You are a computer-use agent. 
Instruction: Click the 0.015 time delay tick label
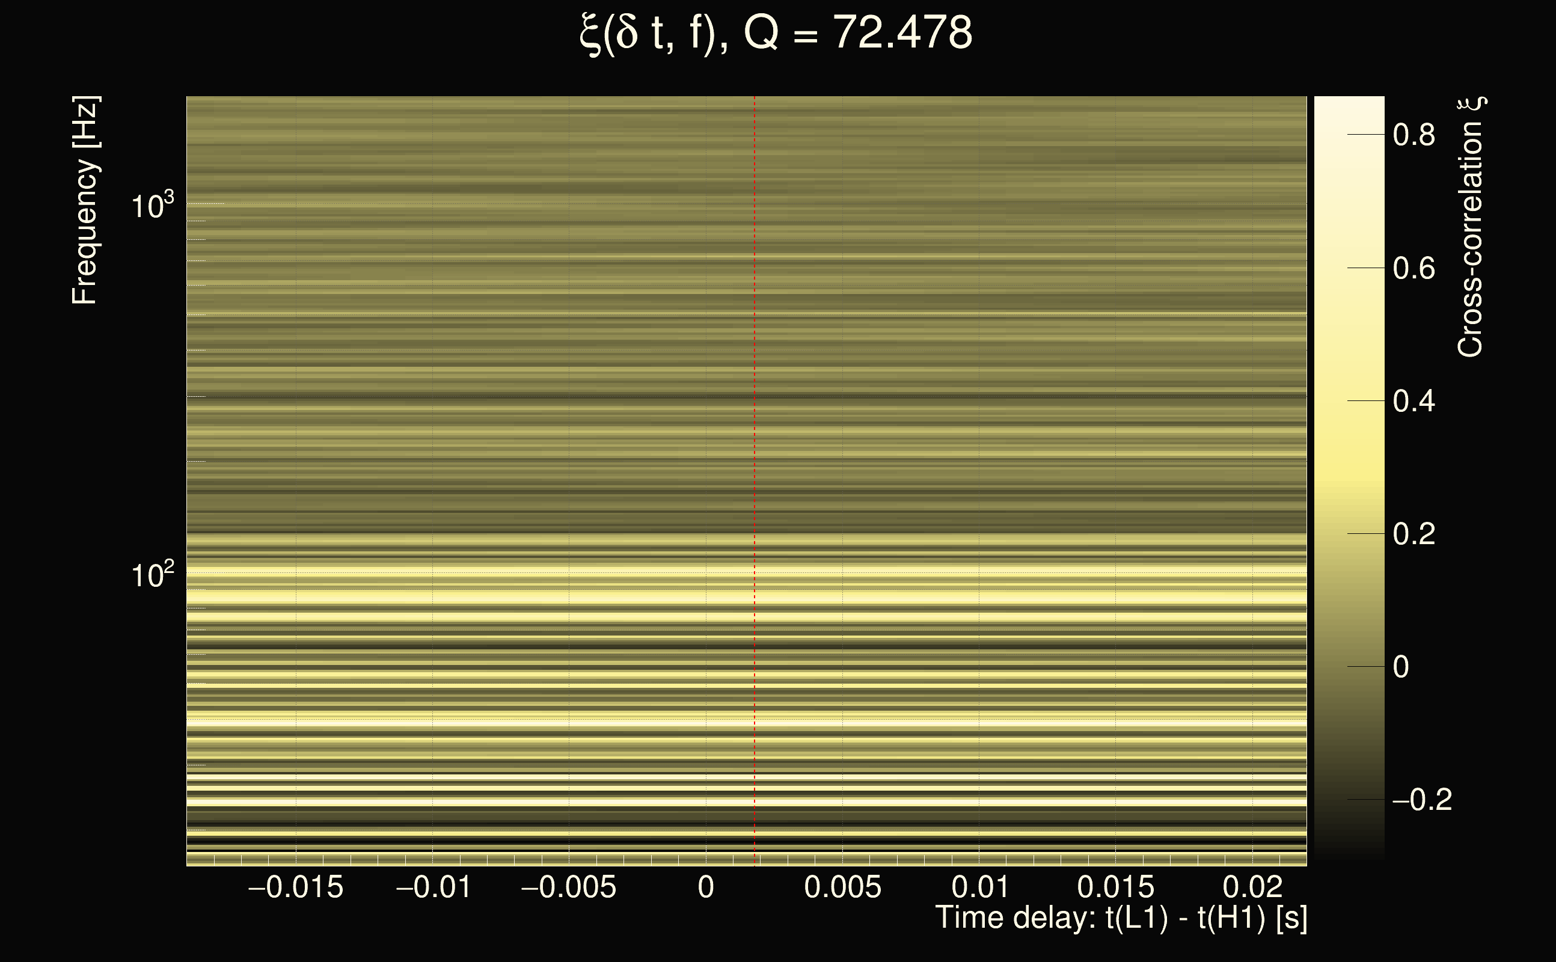[1115, 887]
